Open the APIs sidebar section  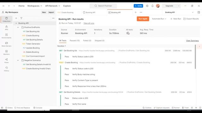pos(6,28)
